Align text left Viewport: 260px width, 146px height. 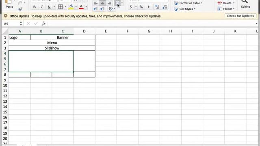pos(96,3)
